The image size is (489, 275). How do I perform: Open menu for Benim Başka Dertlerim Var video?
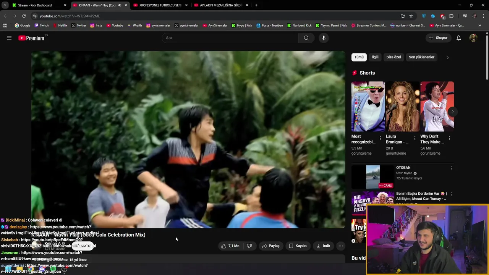tap(452, 194)
